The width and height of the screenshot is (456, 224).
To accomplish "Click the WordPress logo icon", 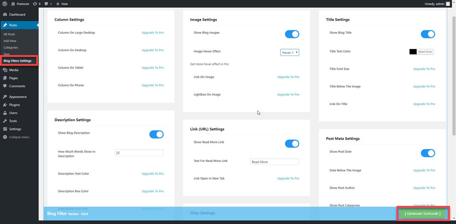I will [5, 4].
